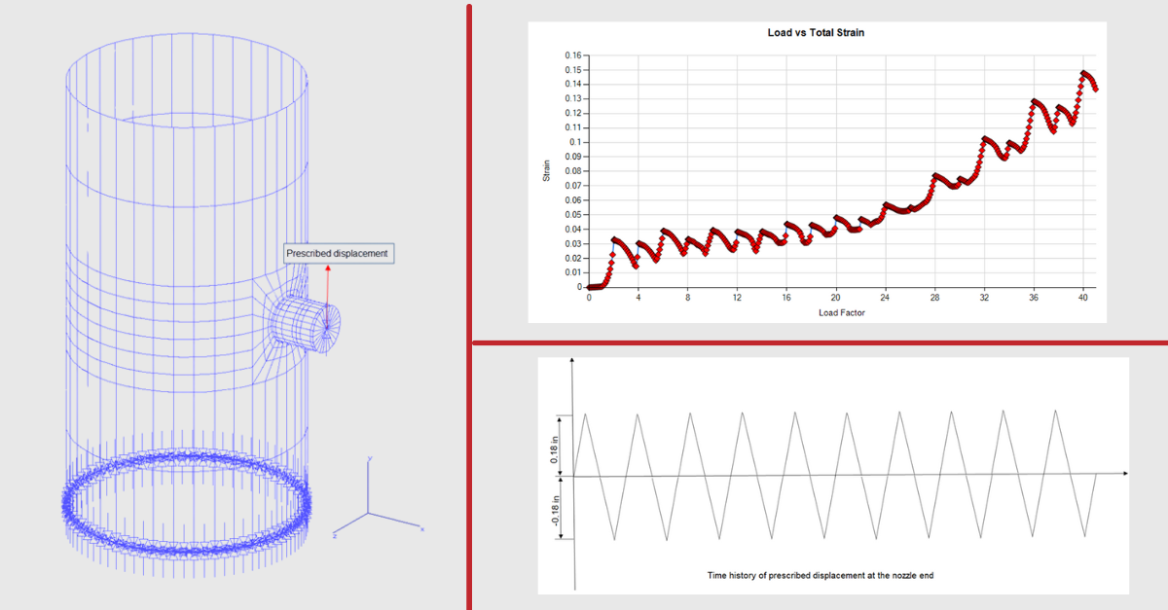The width and height of the screenshot is (1168, 610).
Task: Click the -0.18 in amplitude label
Action: pyautogui.click(x=554, y=512)
